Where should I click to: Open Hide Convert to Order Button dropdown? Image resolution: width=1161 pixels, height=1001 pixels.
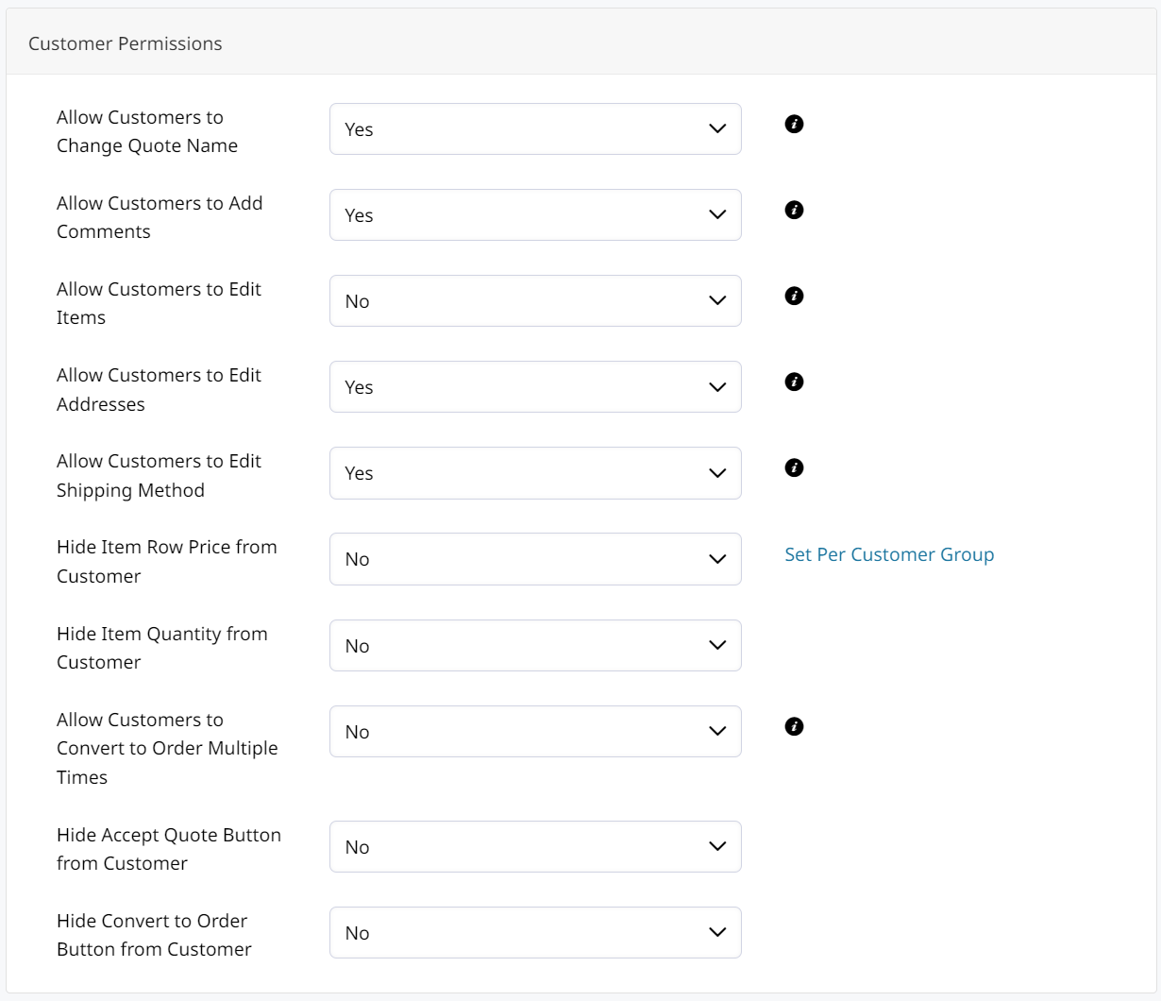coord(535,933)
